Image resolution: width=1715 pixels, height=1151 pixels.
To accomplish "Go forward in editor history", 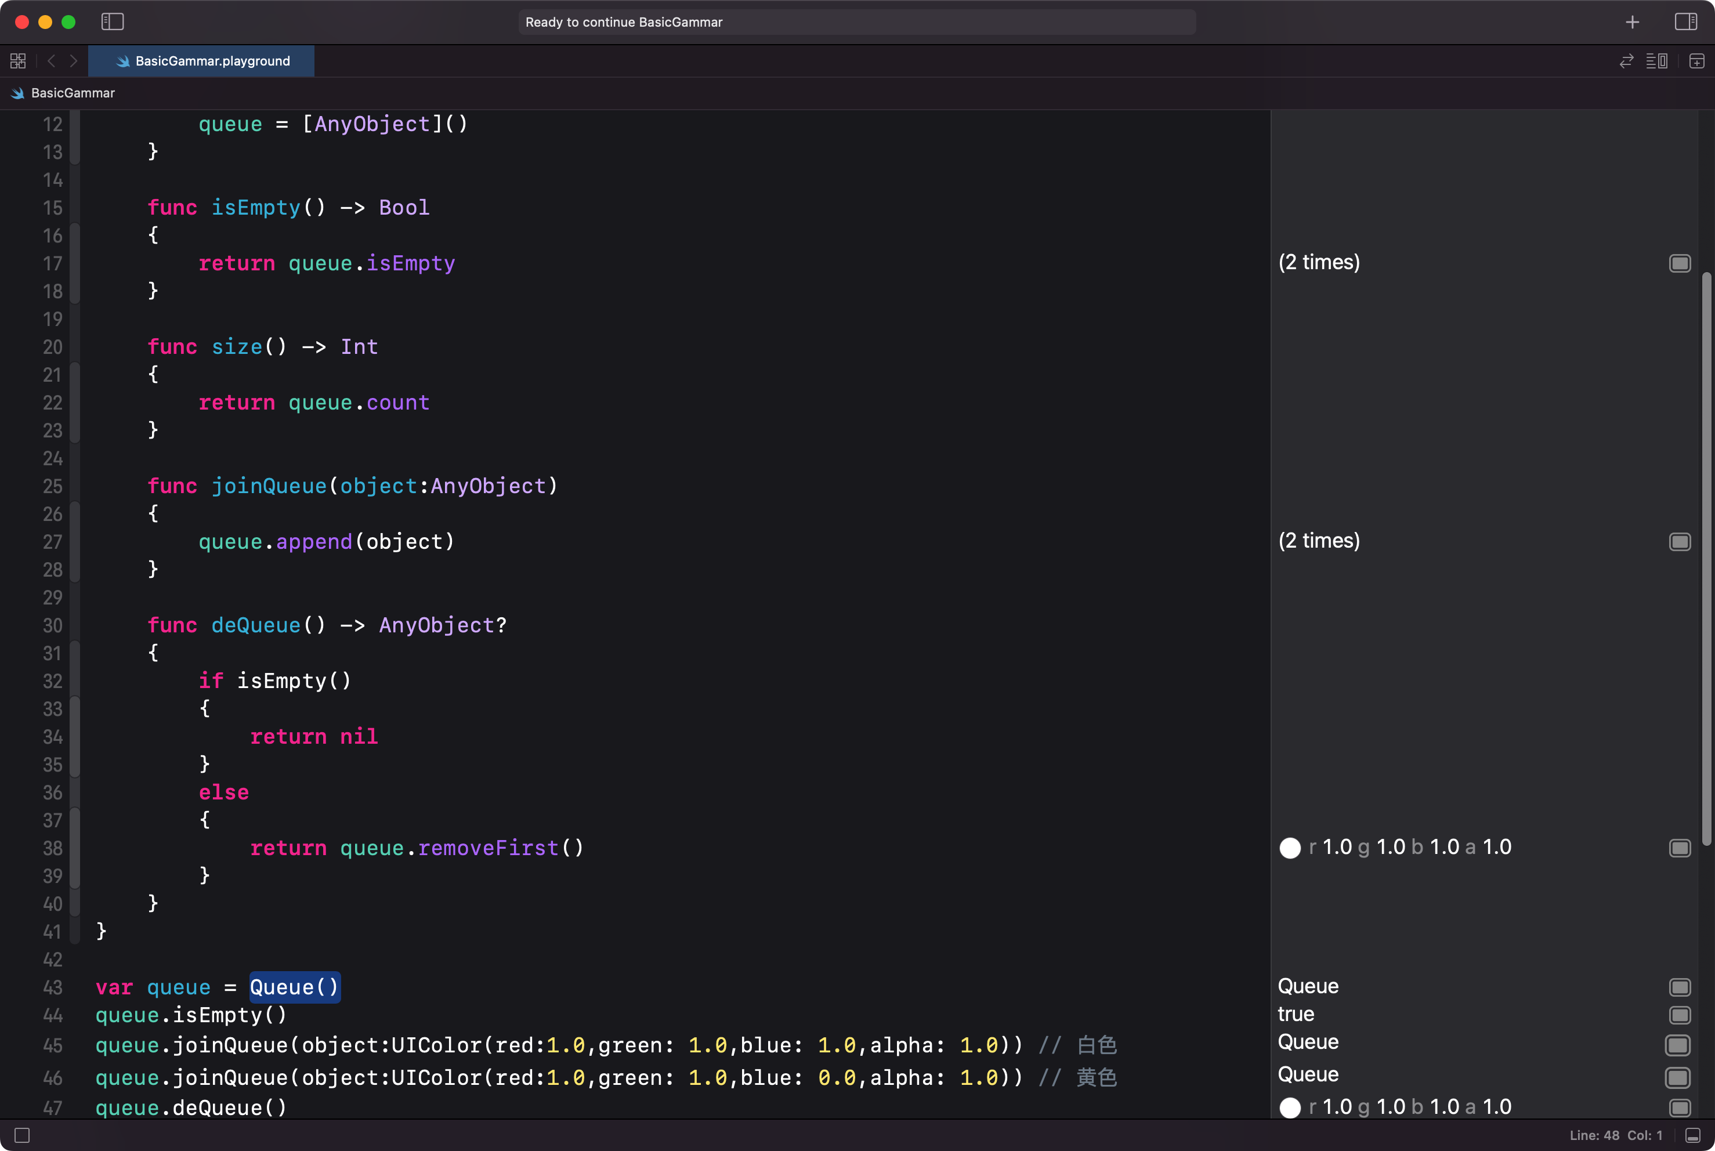I will [x=74, y=61].
